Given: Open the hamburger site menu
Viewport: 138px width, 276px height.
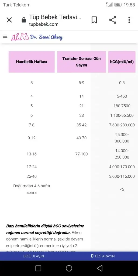Looking at the screenshot, I should pyautogui.click(x=5, y=36).
